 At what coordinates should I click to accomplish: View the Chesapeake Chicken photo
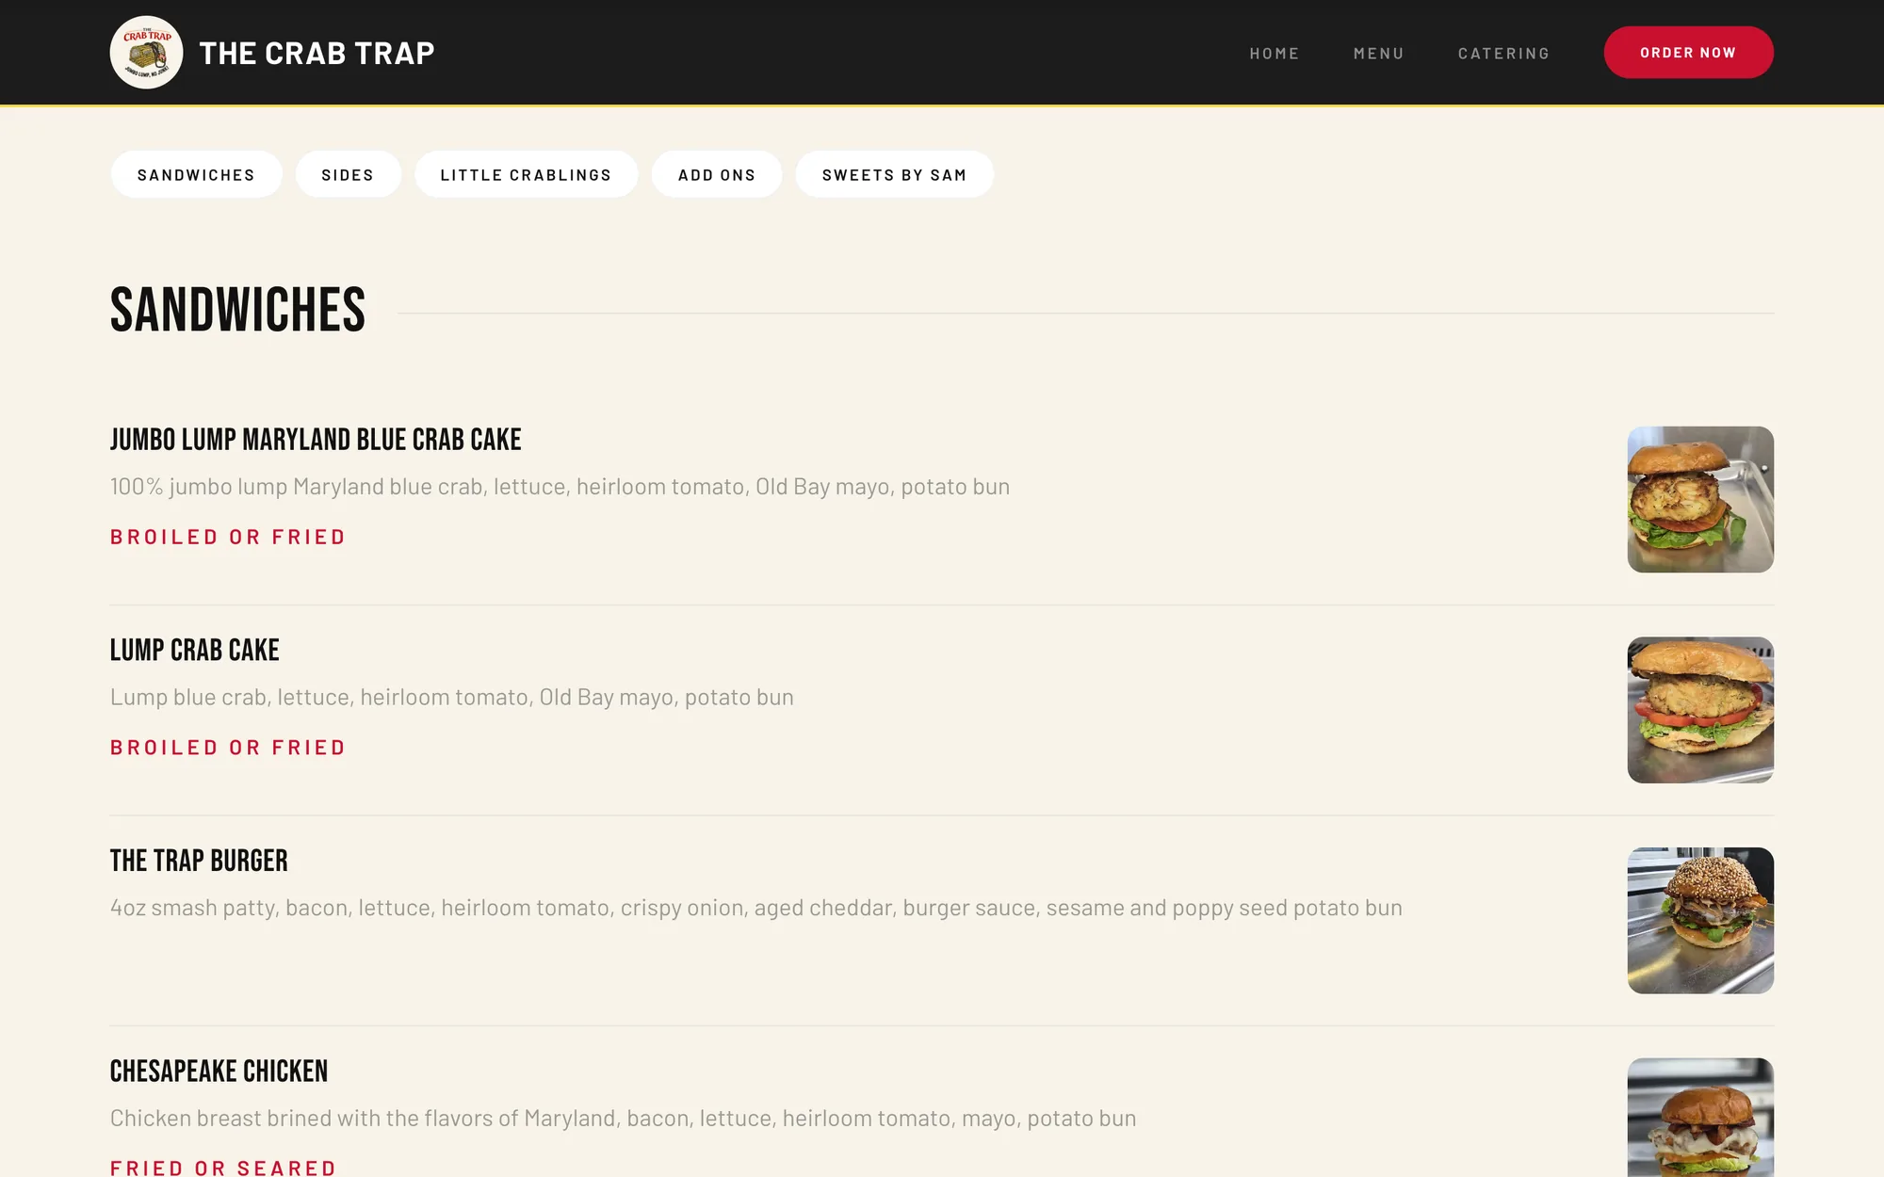[1700, 1118]
